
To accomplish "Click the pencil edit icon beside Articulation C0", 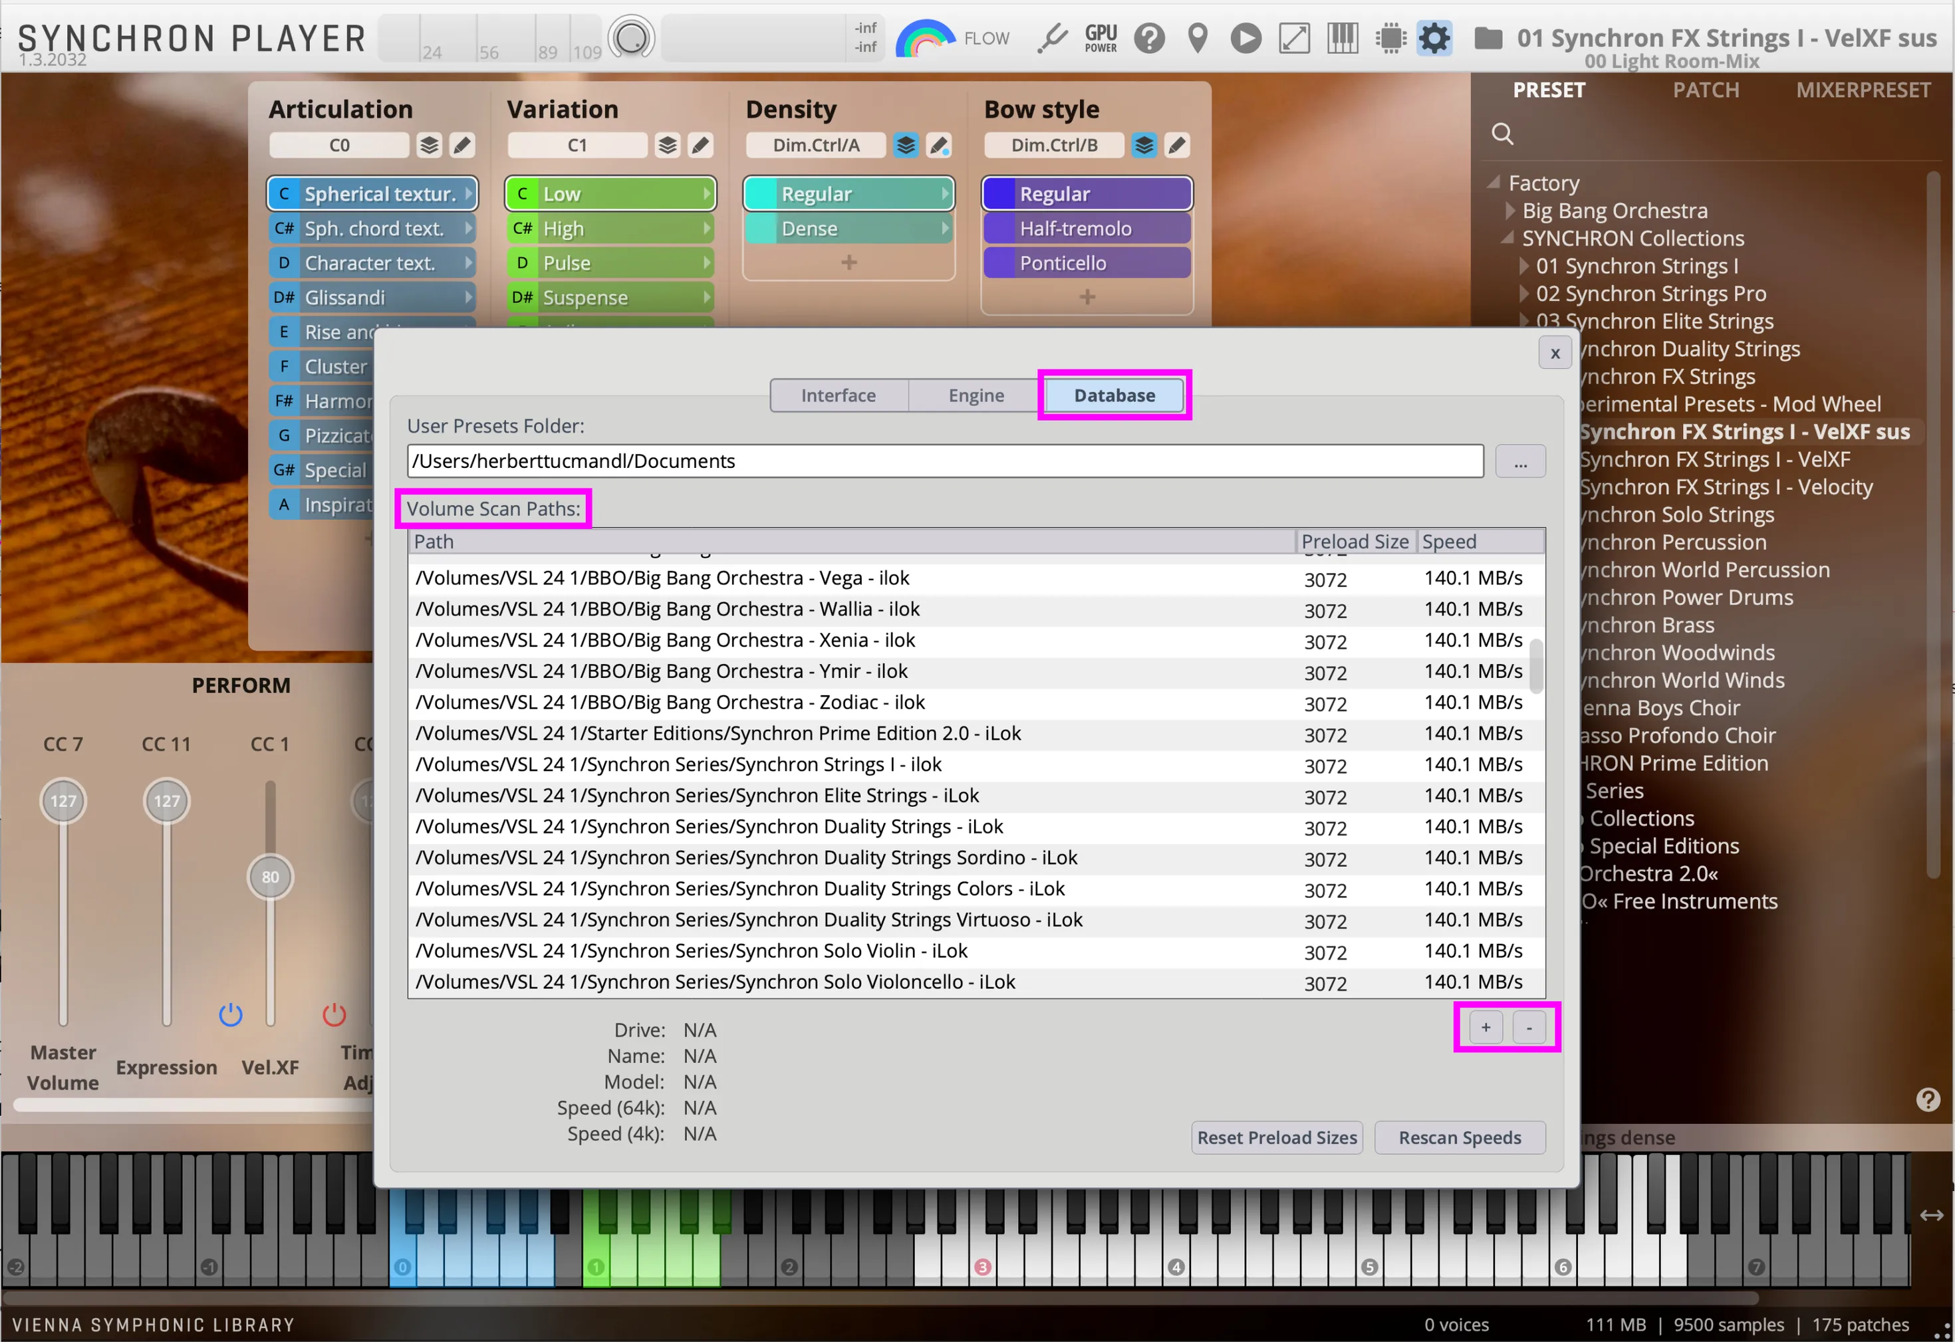I will pyautogui.click(x=462, y=146).
